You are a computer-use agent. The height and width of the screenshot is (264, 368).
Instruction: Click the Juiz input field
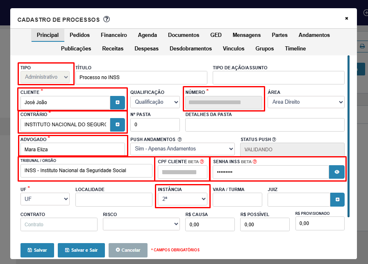coord(299,200)
